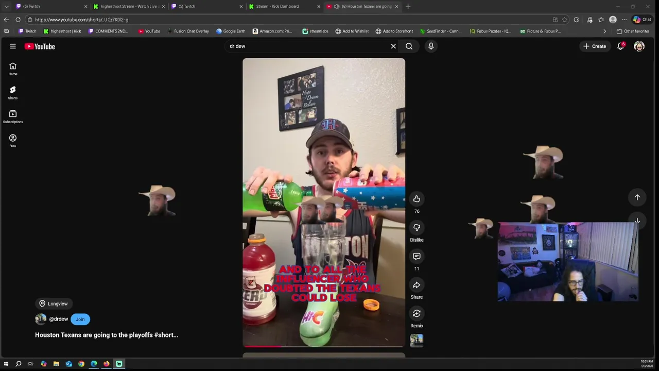This screenshot has height=371, width=659.
Task: Open Outlook from taskbar
Action: 68,364
